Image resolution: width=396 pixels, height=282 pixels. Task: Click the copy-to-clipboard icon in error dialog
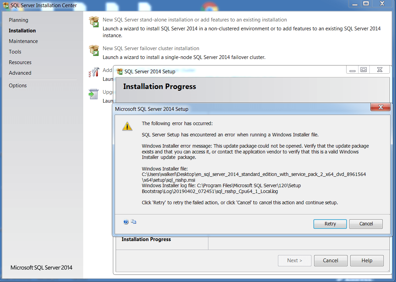[133, 222]
